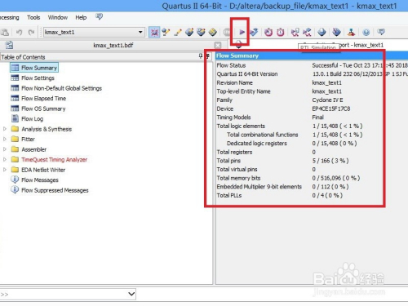
Task: Click the Flow Summary table header
Action: click(312, 55)
